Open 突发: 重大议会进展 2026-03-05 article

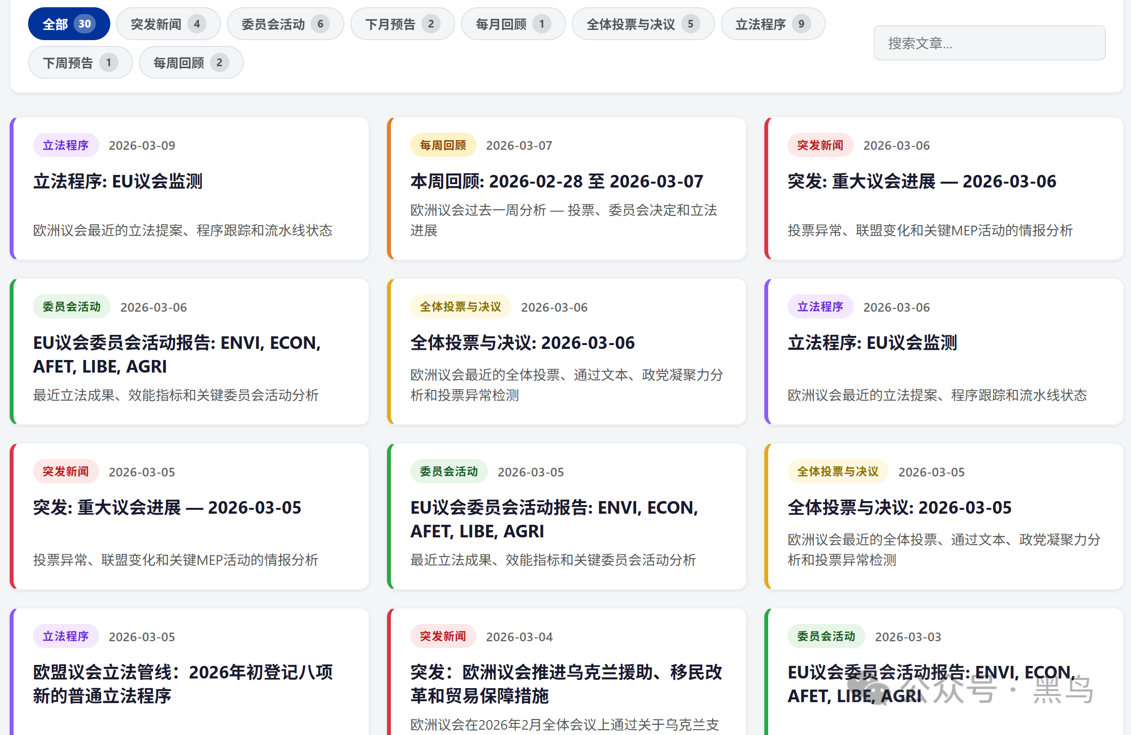click(x=167, y=508)
